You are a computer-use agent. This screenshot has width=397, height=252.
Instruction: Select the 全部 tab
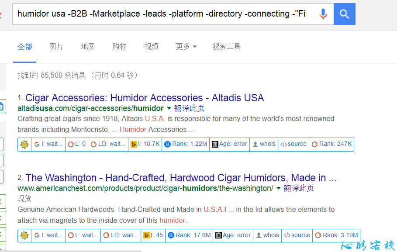coord(25,47)
